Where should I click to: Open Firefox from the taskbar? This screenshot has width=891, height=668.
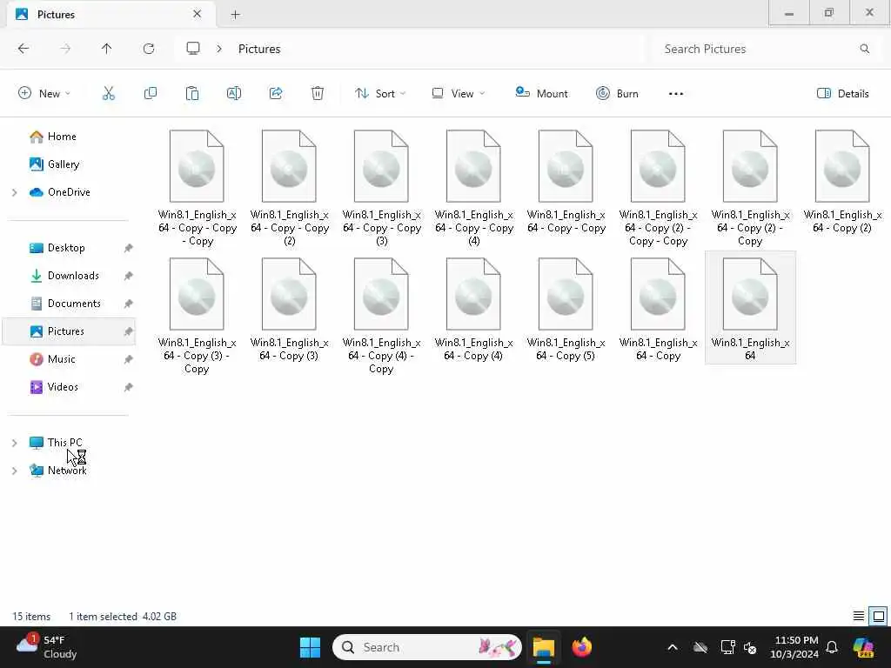[x=582, y=647]
